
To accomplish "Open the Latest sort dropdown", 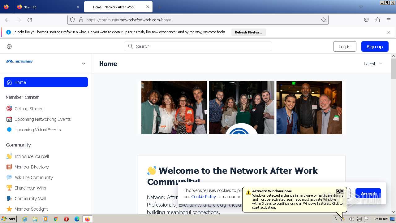I will pos(373,64).
